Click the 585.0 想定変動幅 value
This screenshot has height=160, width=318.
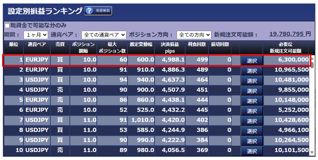[x=145, y=130]
